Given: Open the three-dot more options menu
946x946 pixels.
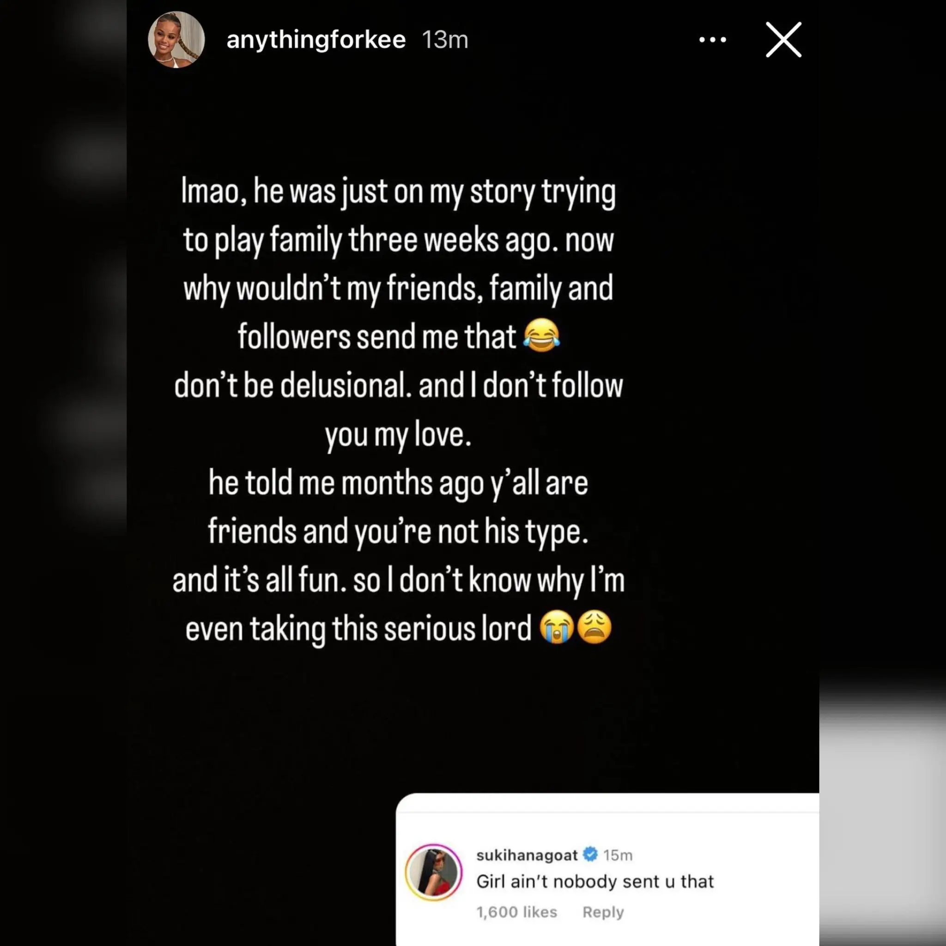Looking at the screenshot, I should tap(712, 40).
